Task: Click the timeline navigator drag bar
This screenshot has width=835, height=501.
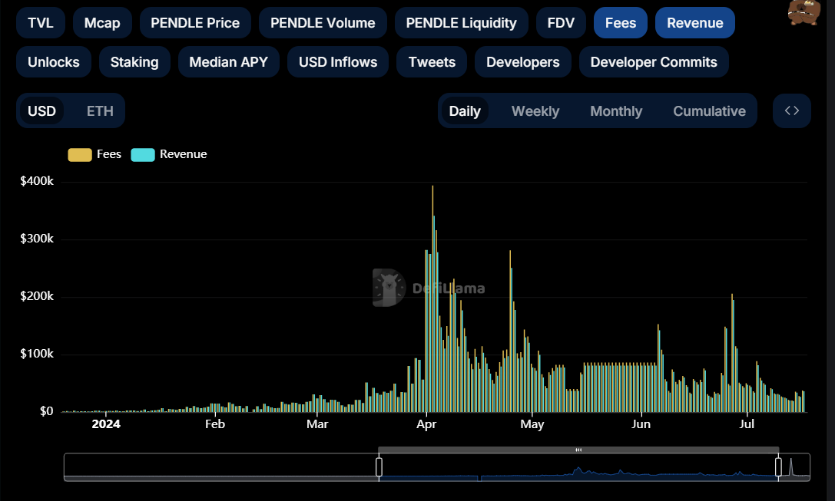Action: click(578, 450)
